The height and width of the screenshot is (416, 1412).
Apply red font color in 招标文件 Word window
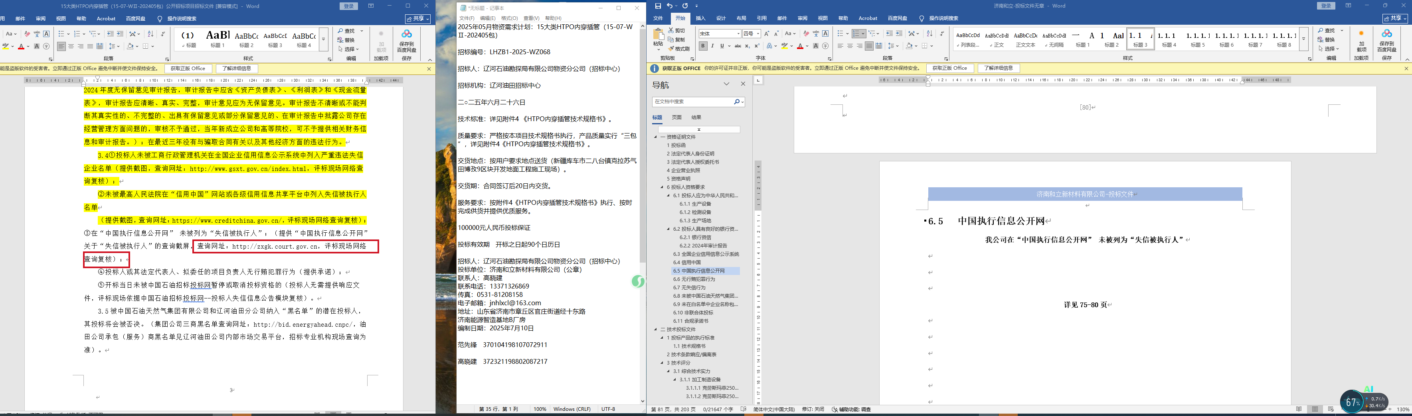21,46
